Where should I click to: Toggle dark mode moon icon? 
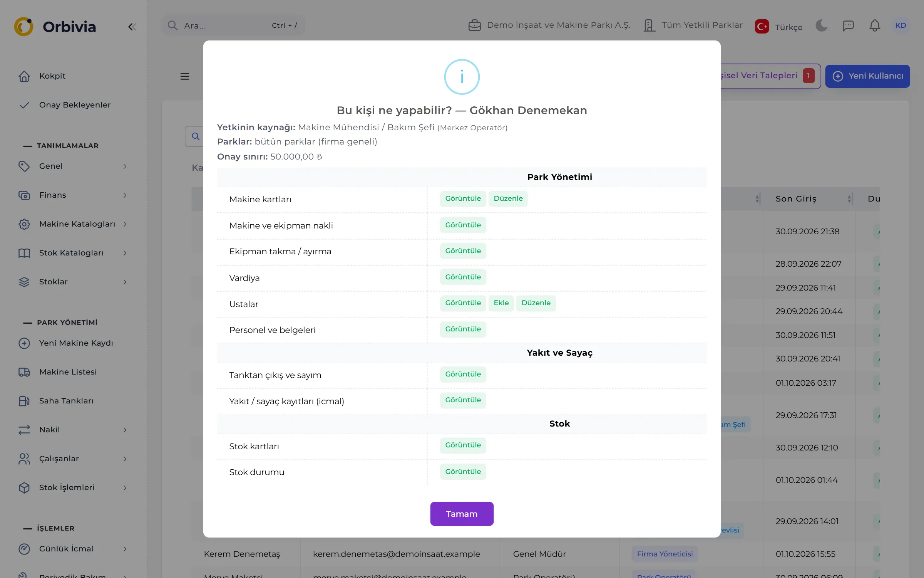point(821,25)
